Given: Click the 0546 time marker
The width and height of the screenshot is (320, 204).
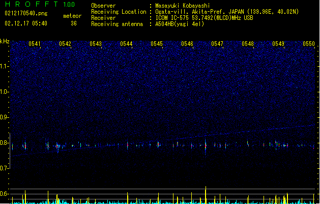Looking at the screenshot, I should (x=187, y=44).
